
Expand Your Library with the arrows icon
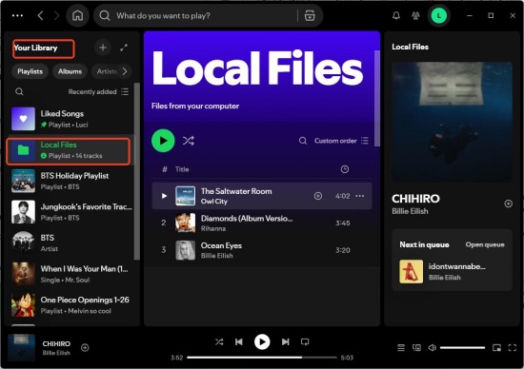coord(124,48)
